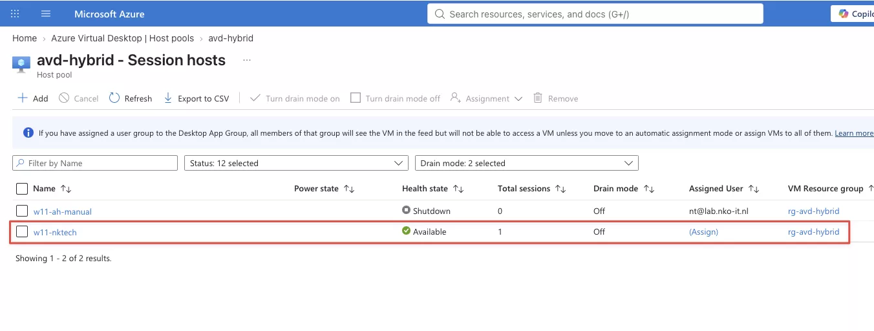Sort by the Health state column

coord(433,189)
